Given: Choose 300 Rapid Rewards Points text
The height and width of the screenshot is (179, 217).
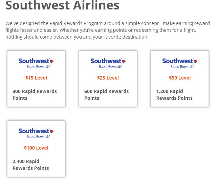Looking at the screenshot, I should (x=35, y=95).
